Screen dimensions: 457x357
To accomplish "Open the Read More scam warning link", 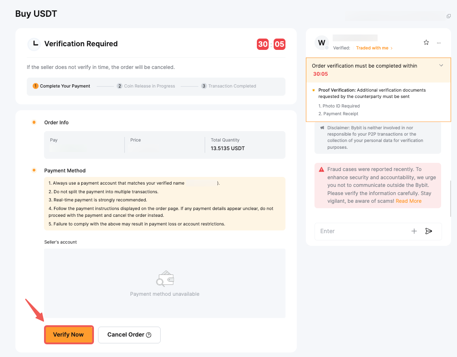I will coord(408,201).
